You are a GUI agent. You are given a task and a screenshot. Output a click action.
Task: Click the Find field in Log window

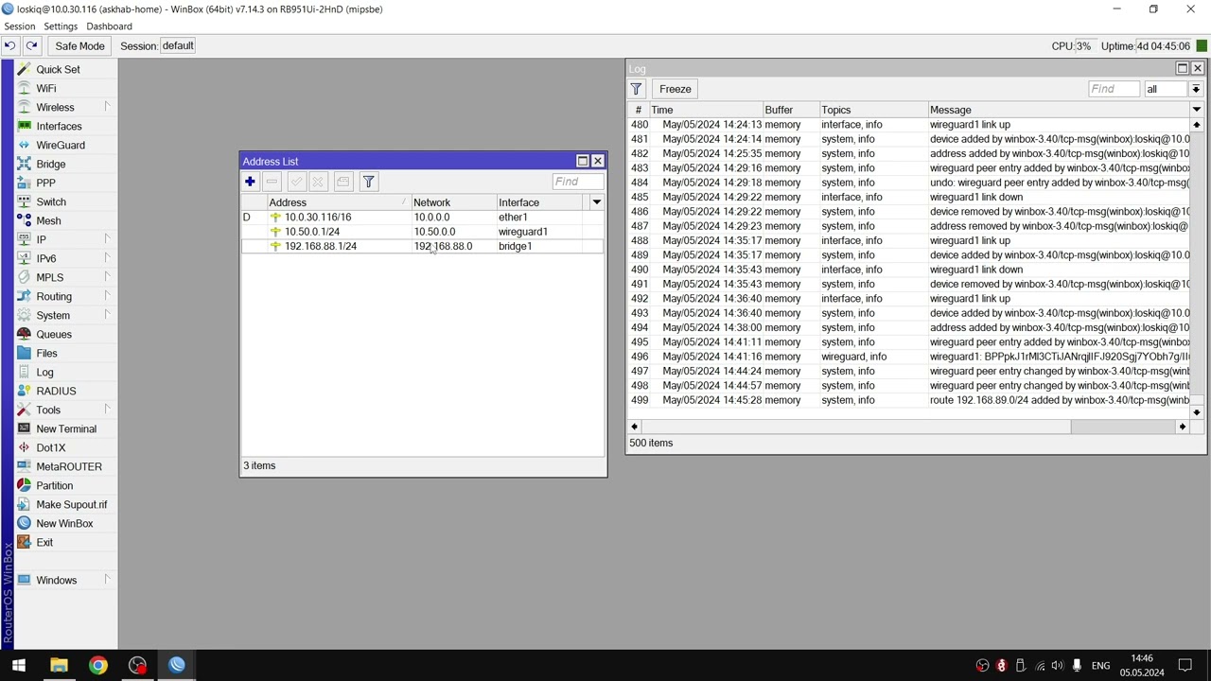click(1114, 89)
